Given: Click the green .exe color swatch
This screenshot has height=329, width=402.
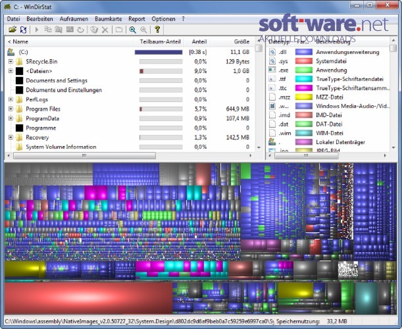Looking at the screenshot, I should coord(304,70).
